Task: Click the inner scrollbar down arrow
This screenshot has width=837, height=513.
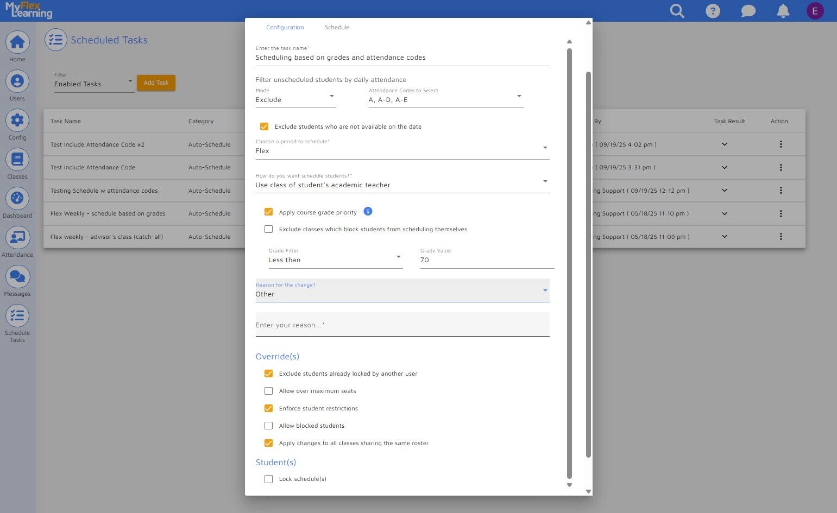Action: 569,485
